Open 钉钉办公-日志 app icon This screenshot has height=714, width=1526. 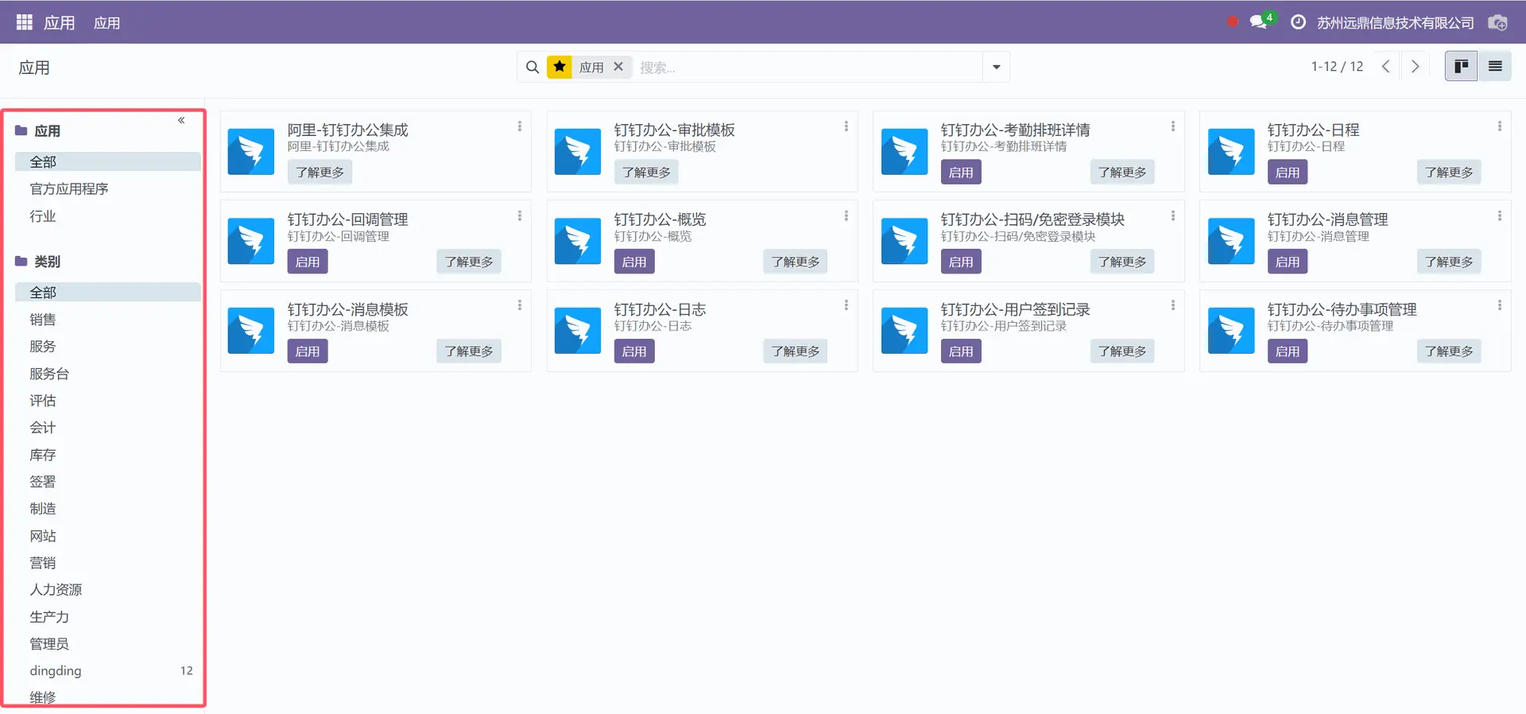click(578, 332)
